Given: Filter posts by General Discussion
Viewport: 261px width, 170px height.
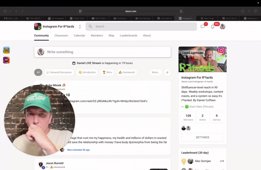Looking at the screenshot, I should (x=59, y=72).
